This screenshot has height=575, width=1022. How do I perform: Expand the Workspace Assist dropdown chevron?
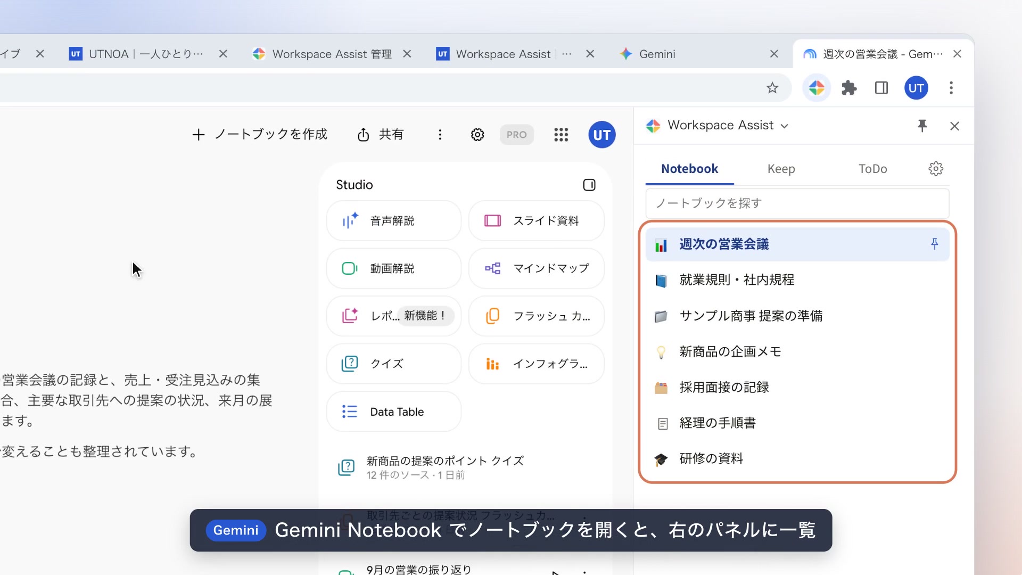click(x=785, y=126)
